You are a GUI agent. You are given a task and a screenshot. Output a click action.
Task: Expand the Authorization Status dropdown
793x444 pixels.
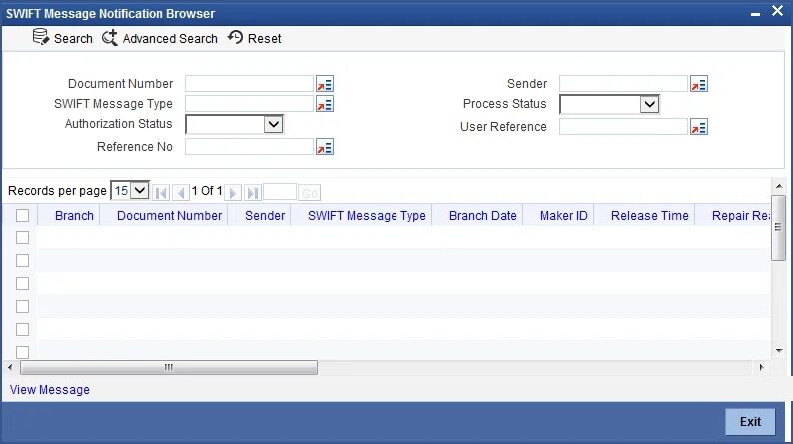pos(273,124)
